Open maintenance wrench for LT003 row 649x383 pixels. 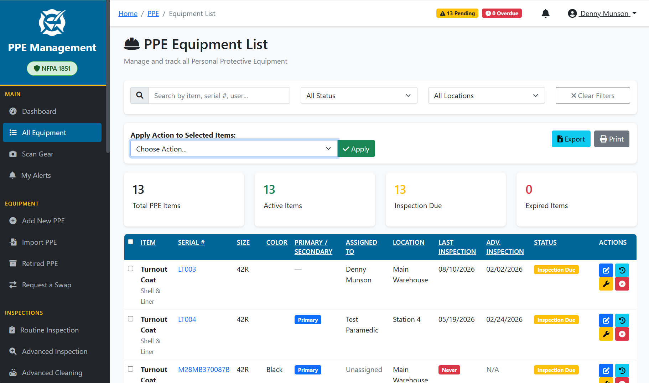[x=606, y=284]
